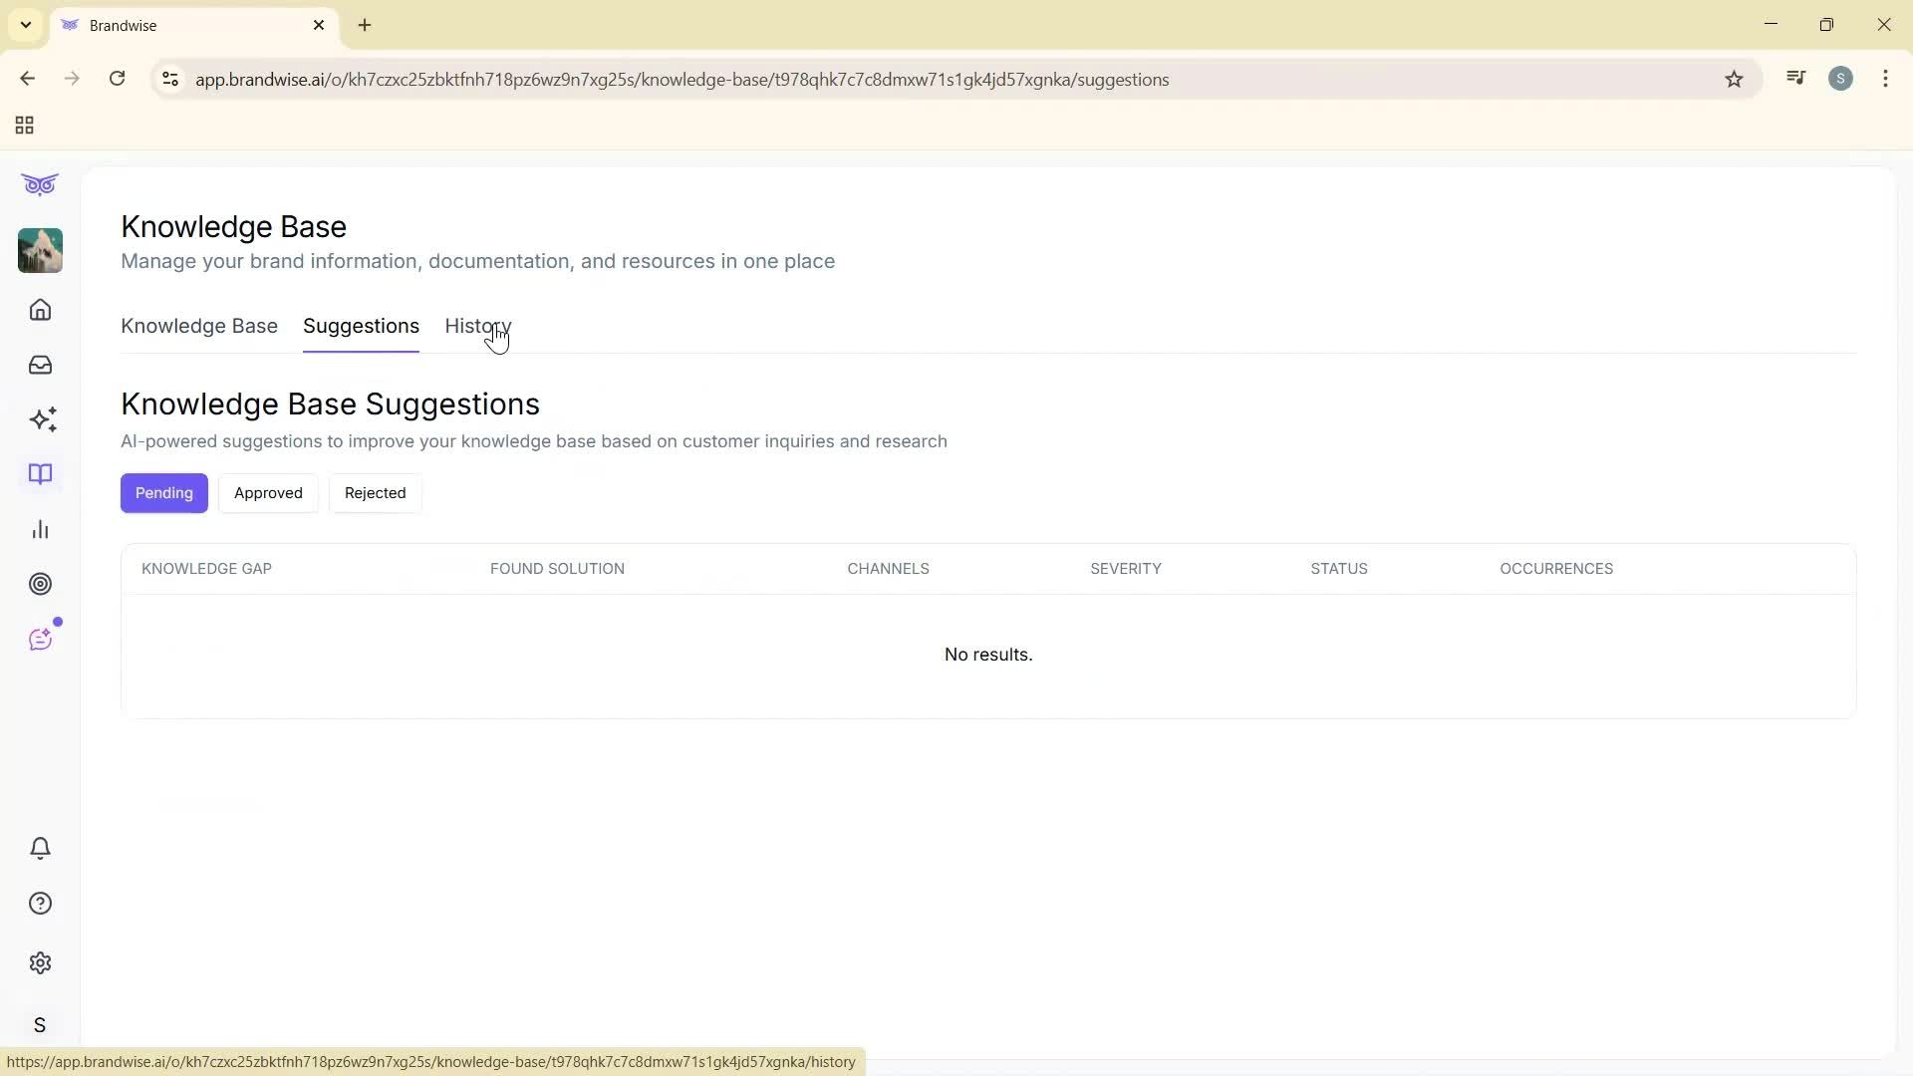
Task: Click the Knowledge Base book icon
Action: pos(40,474)
